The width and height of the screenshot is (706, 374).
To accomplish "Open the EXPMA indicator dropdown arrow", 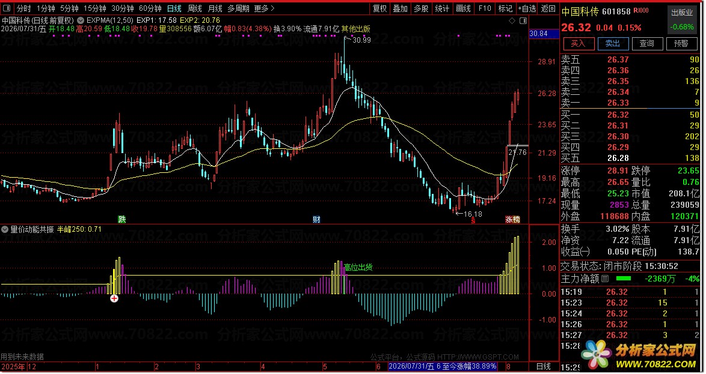I will point(80,20).
